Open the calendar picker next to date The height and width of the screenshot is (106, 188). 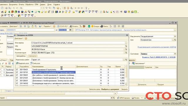pos(70,30)
